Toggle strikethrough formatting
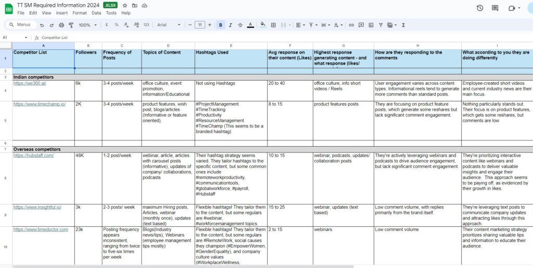 [x=240, y=25]
